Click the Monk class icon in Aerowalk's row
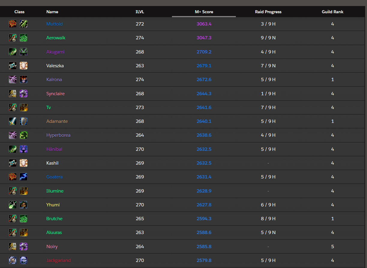Viewport: 367px width, 268px height. pyautogui.click(x=13, y=38)
